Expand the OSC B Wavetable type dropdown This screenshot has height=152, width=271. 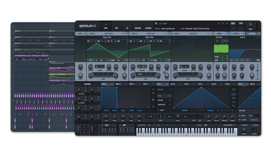(166, 34)
